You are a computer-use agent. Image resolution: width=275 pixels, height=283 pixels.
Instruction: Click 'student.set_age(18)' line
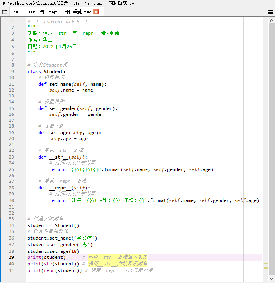point(53,251)
